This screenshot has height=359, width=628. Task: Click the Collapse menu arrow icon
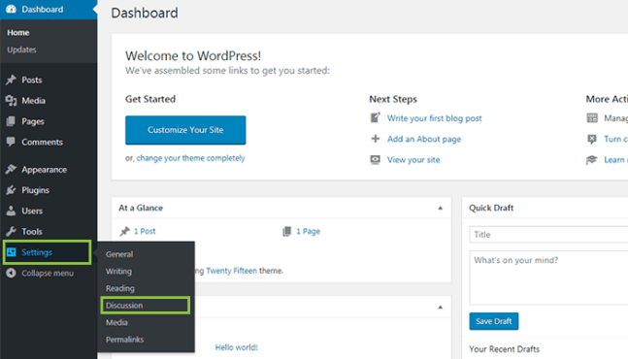click(11, 273)
